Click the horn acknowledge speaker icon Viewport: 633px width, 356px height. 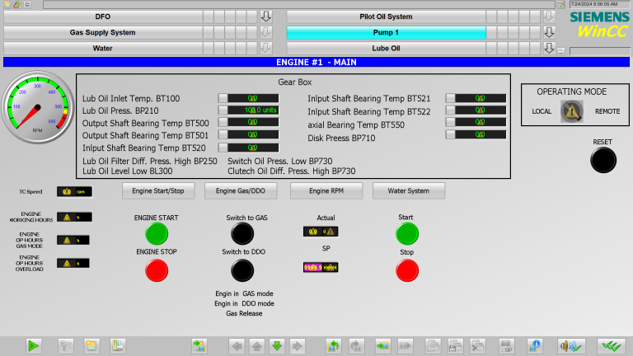coord(570,346)
